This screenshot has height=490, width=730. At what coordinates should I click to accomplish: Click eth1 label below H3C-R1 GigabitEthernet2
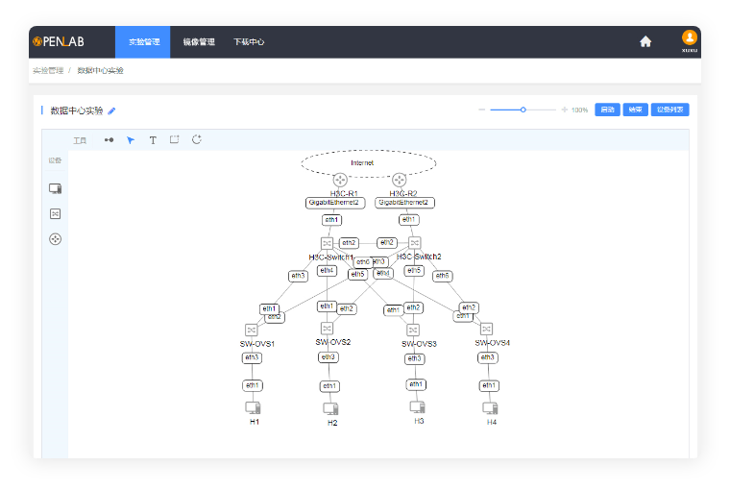pos(331,220)
